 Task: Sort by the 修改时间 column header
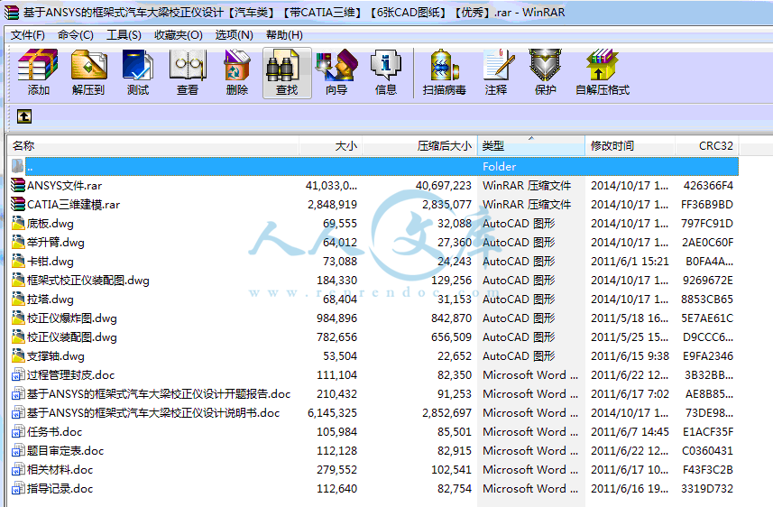[x=630, y=146]
